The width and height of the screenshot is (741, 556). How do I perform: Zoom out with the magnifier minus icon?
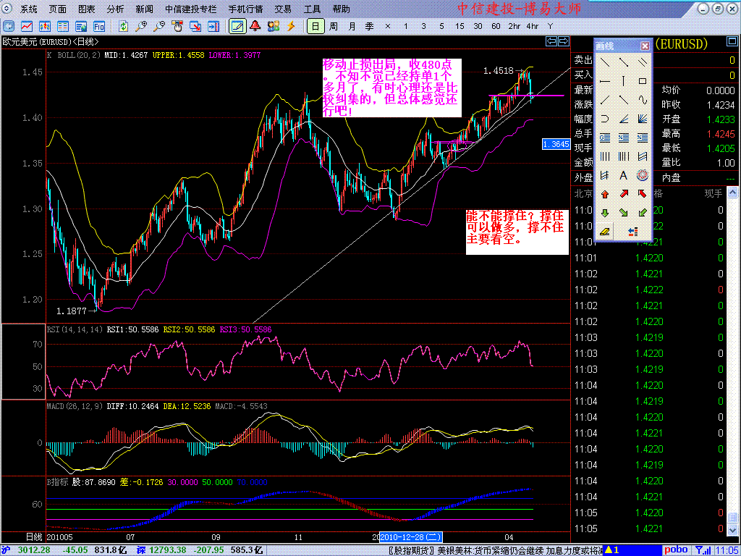(159, 26)
